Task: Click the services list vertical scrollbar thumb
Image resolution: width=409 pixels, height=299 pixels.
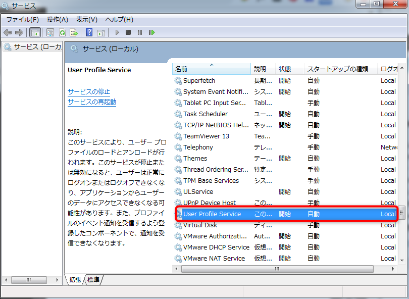Action: click(402, 213)
